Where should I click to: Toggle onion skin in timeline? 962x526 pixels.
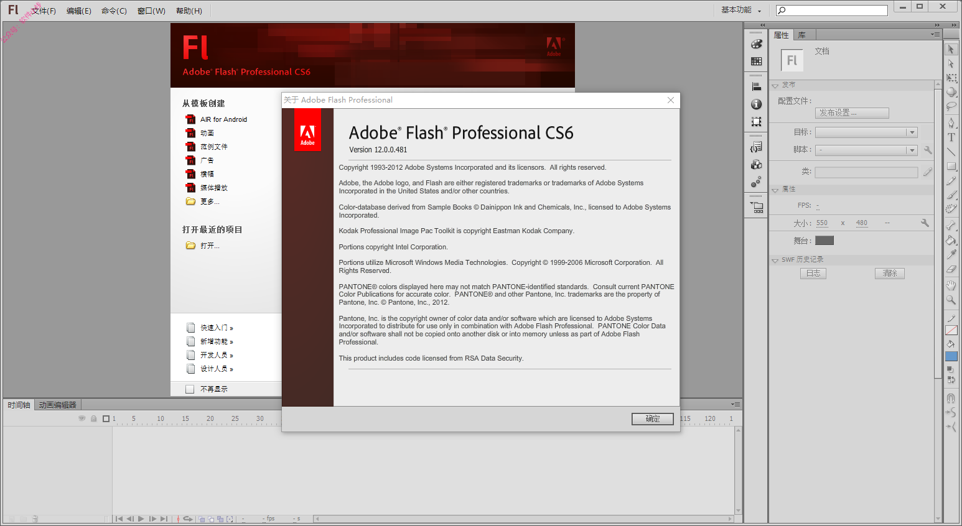click(x=202, y=519)
